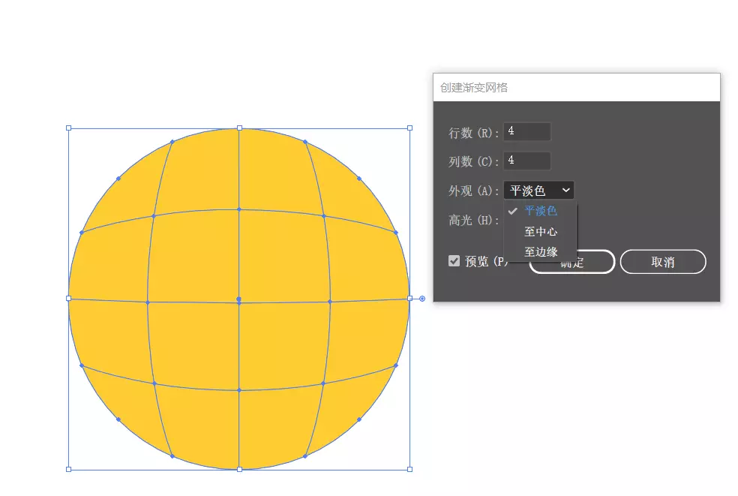Click the left-middle bounding box handle
The height and width of the screenshot is (496, 738).
click(x=69, y=299)
